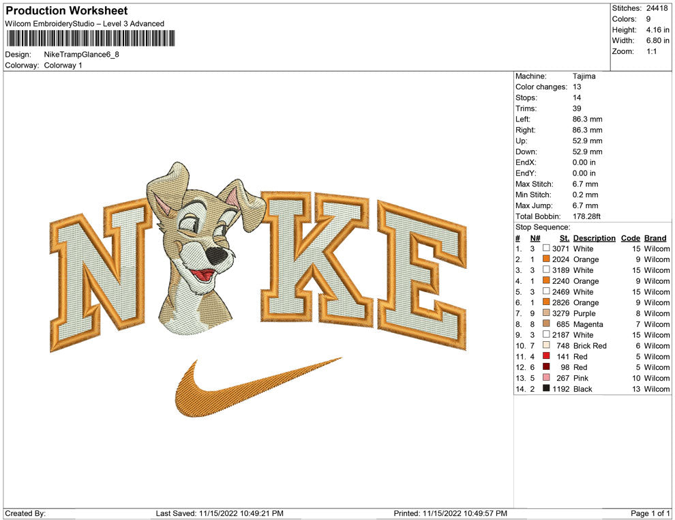This screenshot has width=675, height=520.
Task: Click the N# column header
Action: (535, 238)
